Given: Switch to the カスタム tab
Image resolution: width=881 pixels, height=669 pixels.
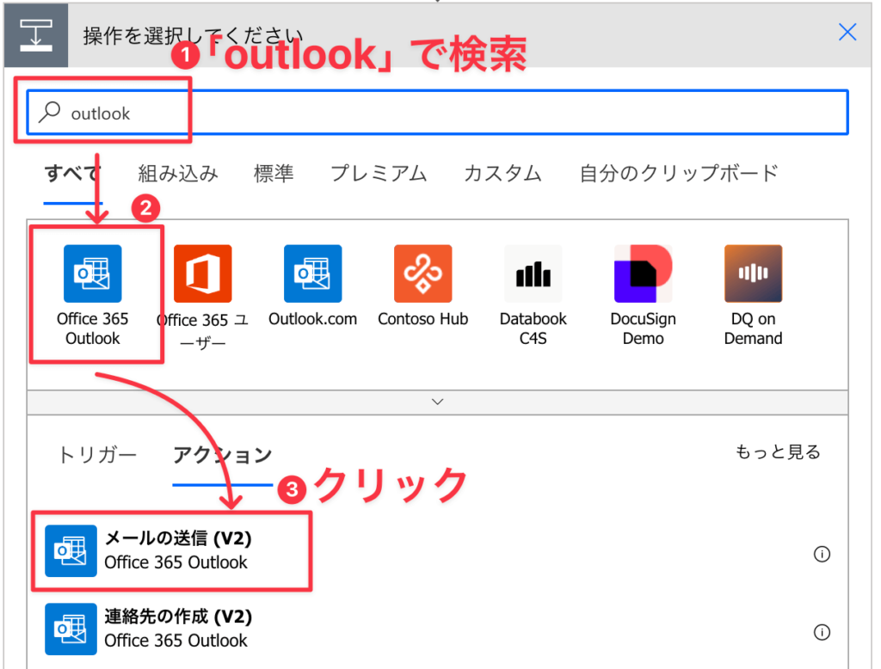Looking at the screenshot, I should click(x=502, y=173).
